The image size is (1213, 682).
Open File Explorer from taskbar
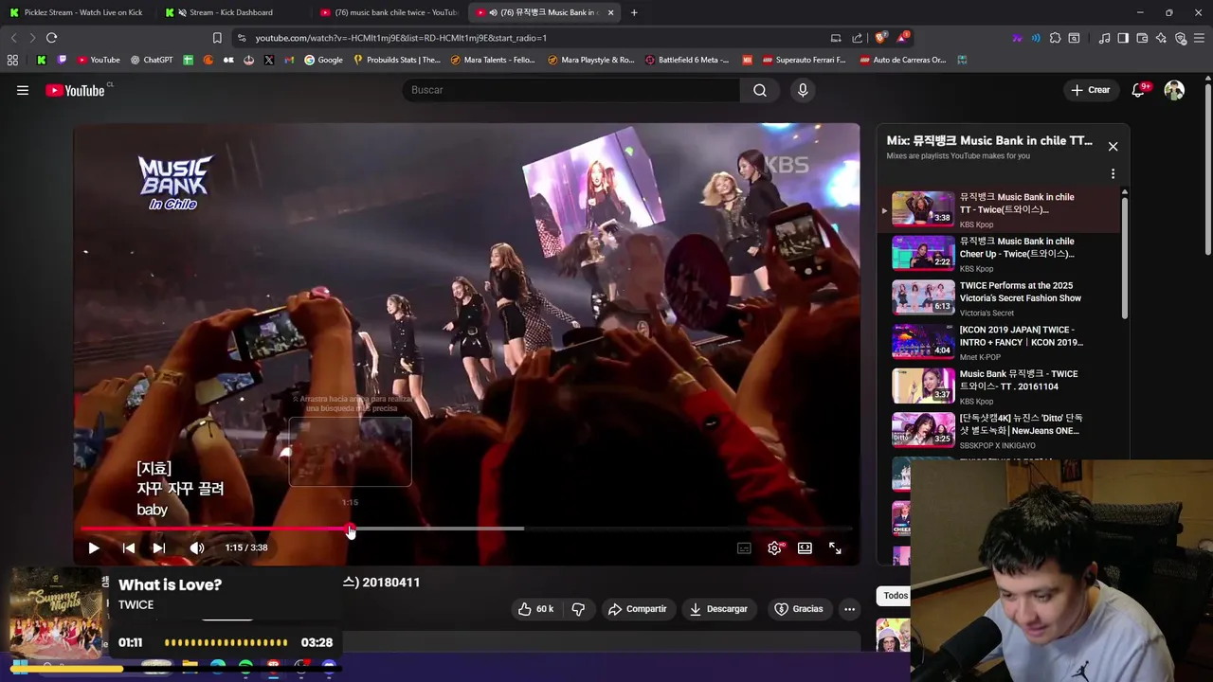[190, 667]
